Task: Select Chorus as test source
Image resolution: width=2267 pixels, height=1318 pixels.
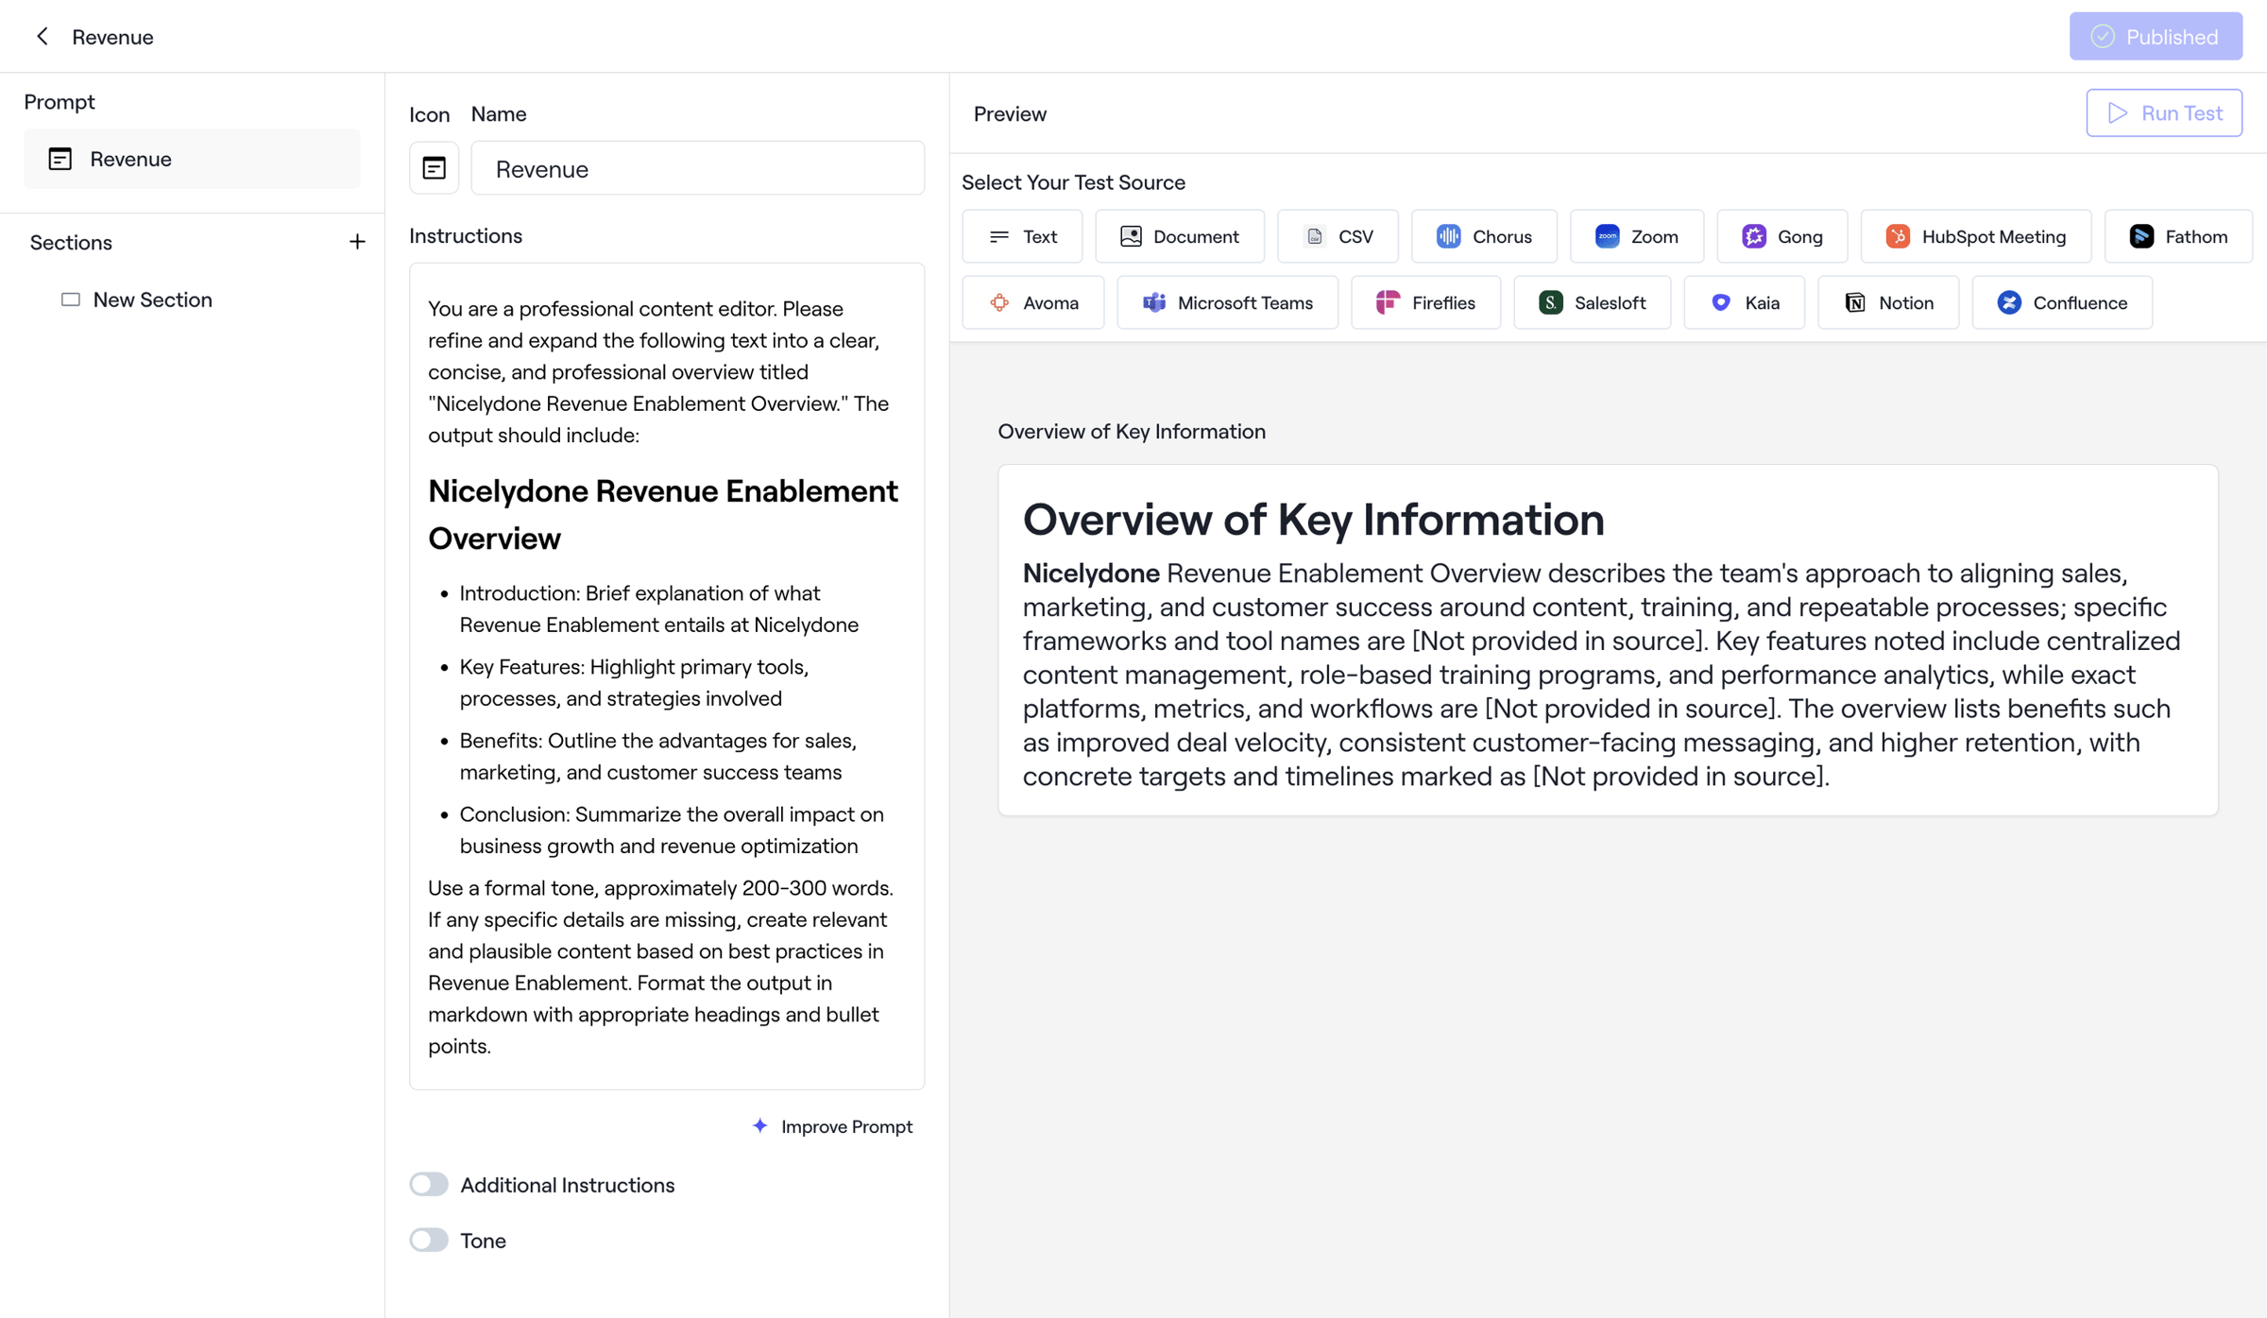Action: tap(1483, 236)
